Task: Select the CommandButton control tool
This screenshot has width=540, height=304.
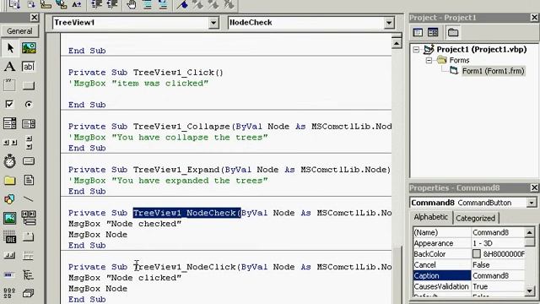Action: [28, 85]
